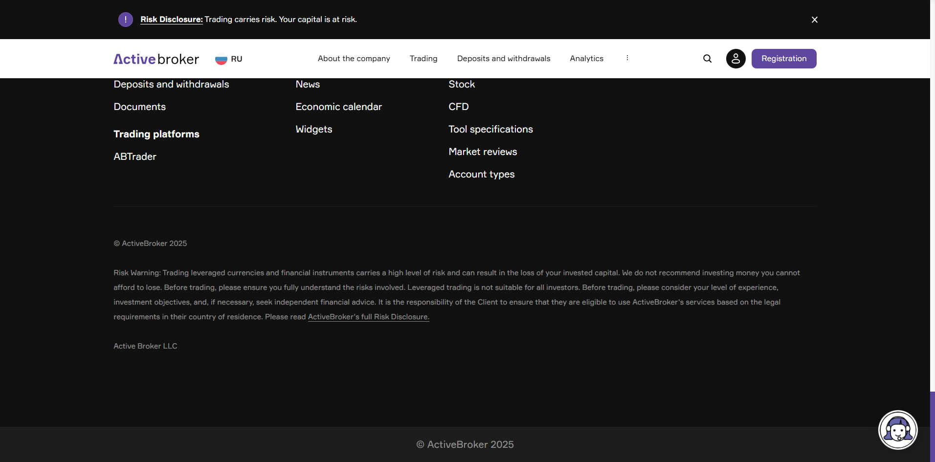Open the Analytics navigation menu

tap(586, 59)
